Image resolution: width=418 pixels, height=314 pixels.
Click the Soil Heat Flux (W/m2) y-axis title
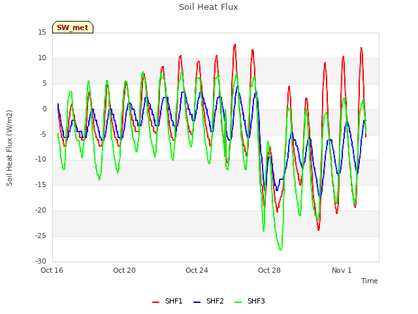9,148
